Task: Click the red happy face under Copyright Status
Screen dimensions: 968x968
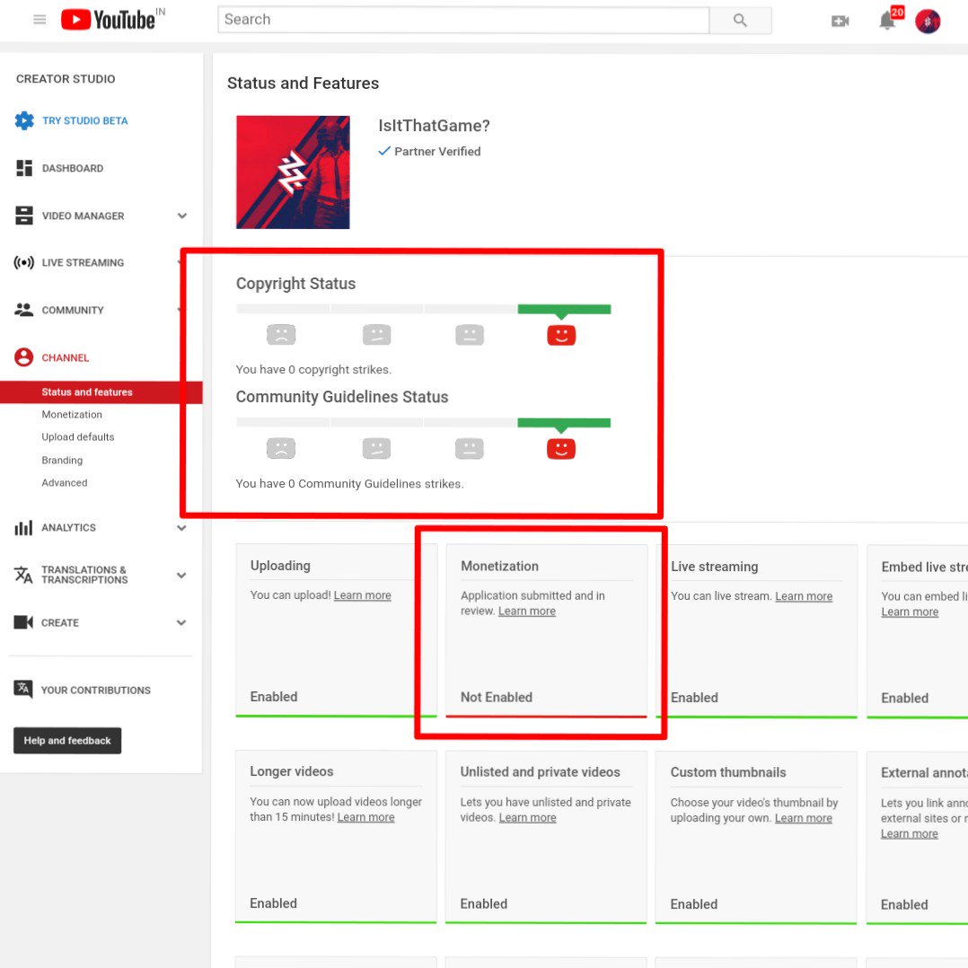Action: coord(561,335)
